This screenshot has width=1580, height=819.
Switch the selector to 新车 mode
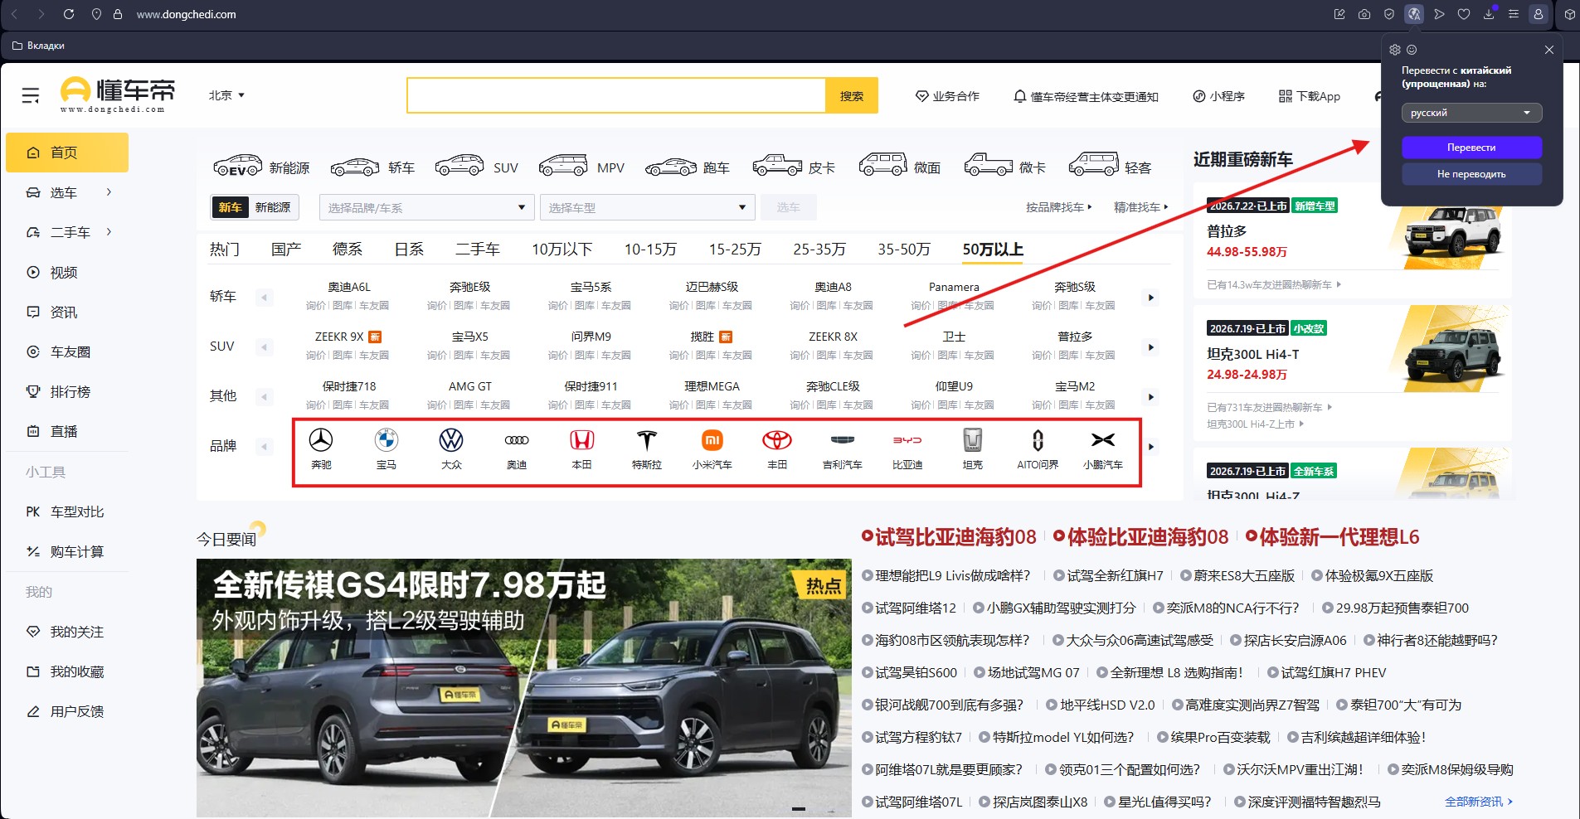pyautogui.click(x=230, y=207)
